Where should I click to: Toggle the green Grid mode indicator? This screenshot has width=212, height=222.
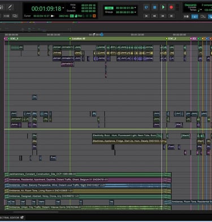(109, 8)
